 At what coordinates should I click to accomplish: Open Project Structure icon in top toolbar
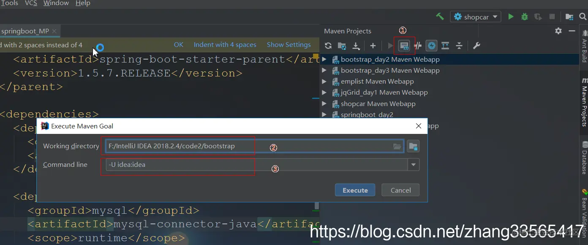[x=569, y=17]
